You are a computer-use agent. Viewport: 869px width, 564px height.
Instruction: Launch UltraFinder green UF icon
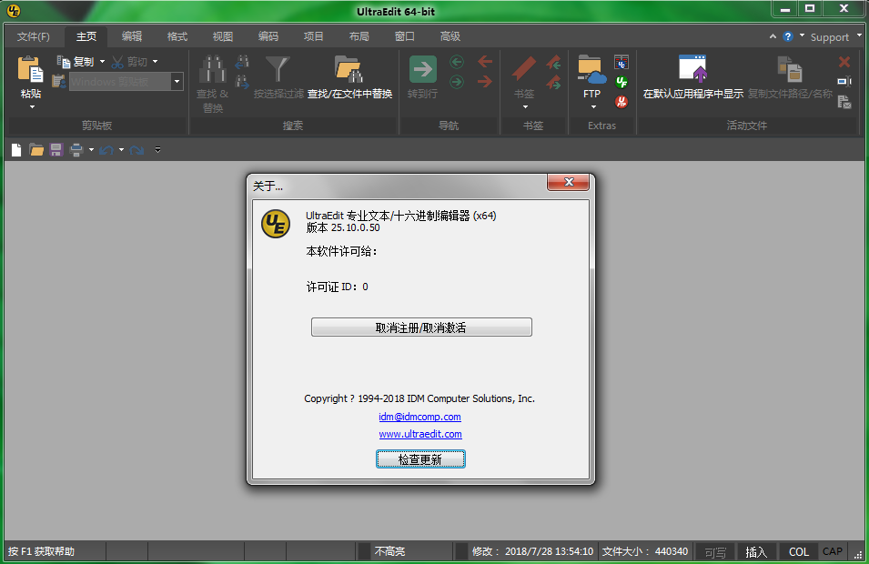[x=621, y=82]
